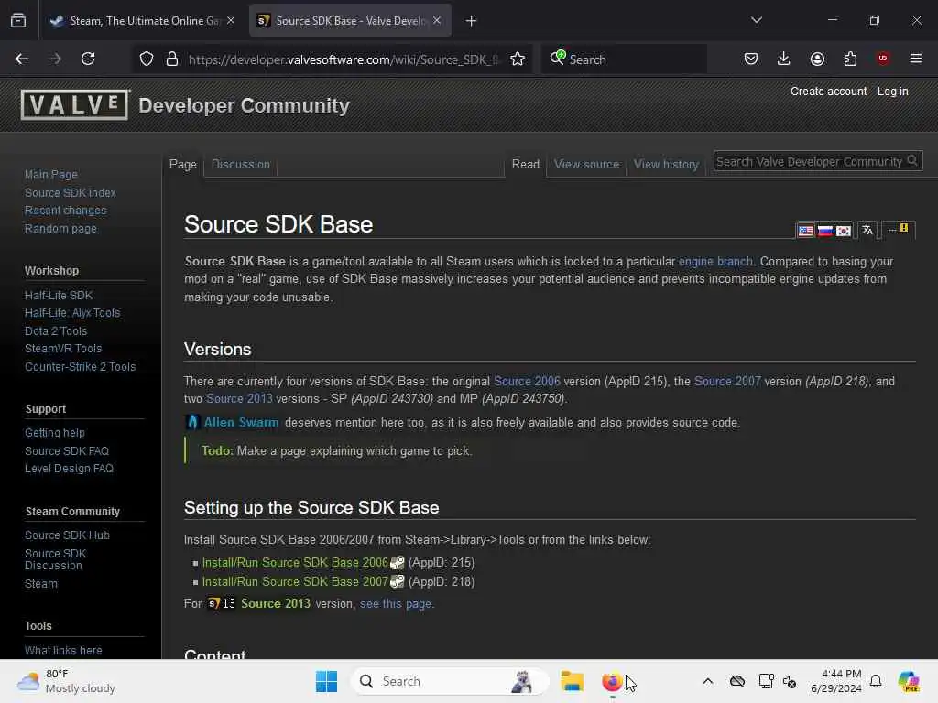Switch to the Steam browser tab

[x=141, y=20]
